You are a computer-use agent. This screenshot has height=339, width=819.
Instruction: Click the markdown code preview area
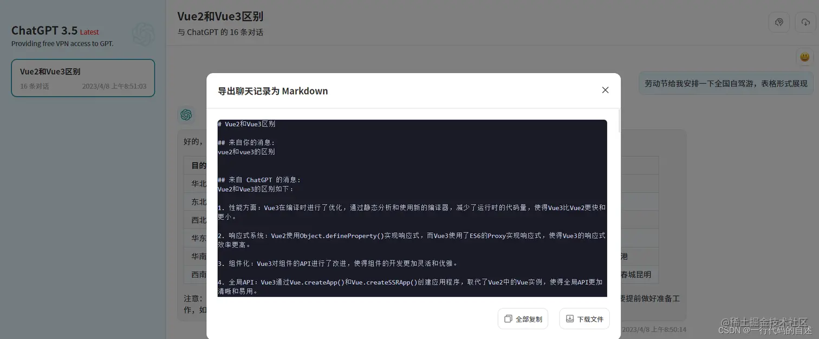[412, 208]
